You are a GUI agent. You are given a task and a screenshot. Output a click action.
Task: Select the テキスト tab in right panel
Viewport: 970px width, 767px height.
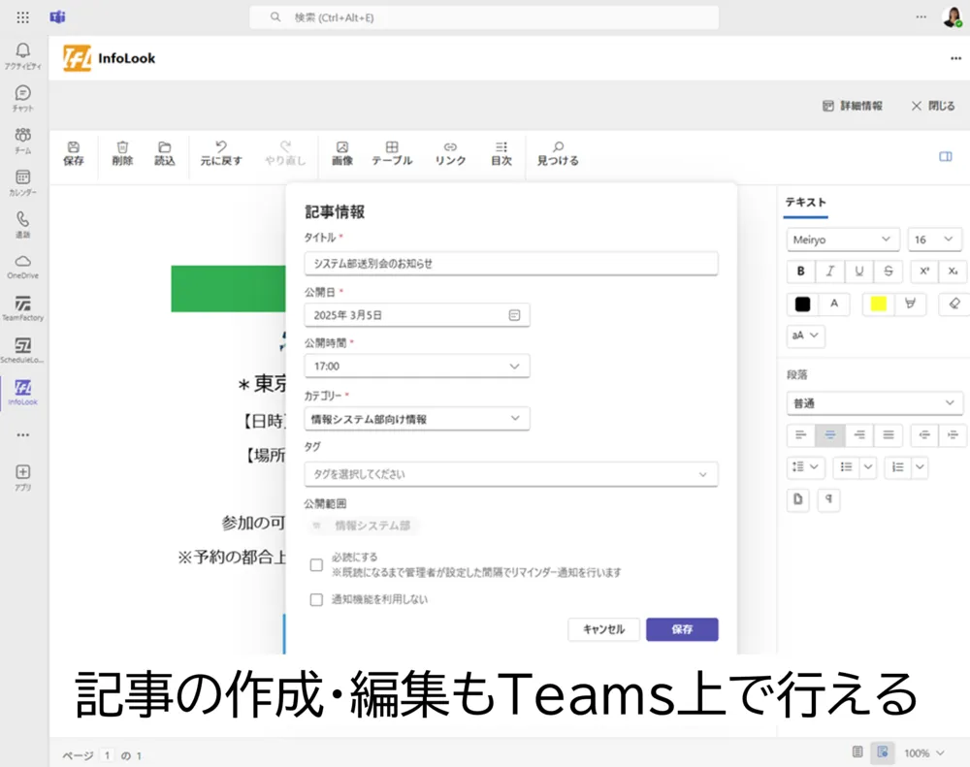coord(805,202)
